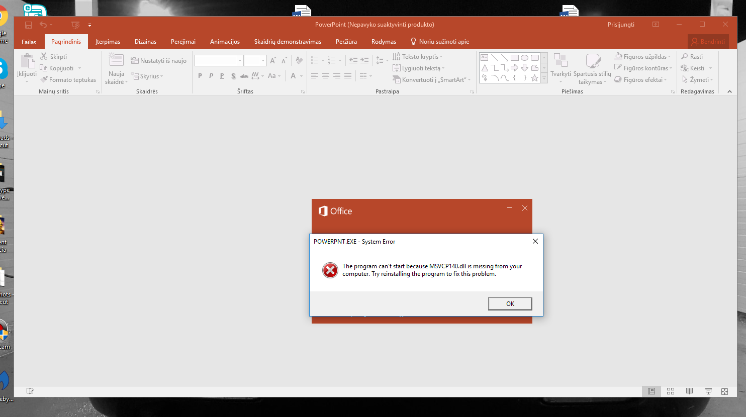Click the decrease font size icon
The width and height of the screenshot is (746, 417).
point(284,60)
